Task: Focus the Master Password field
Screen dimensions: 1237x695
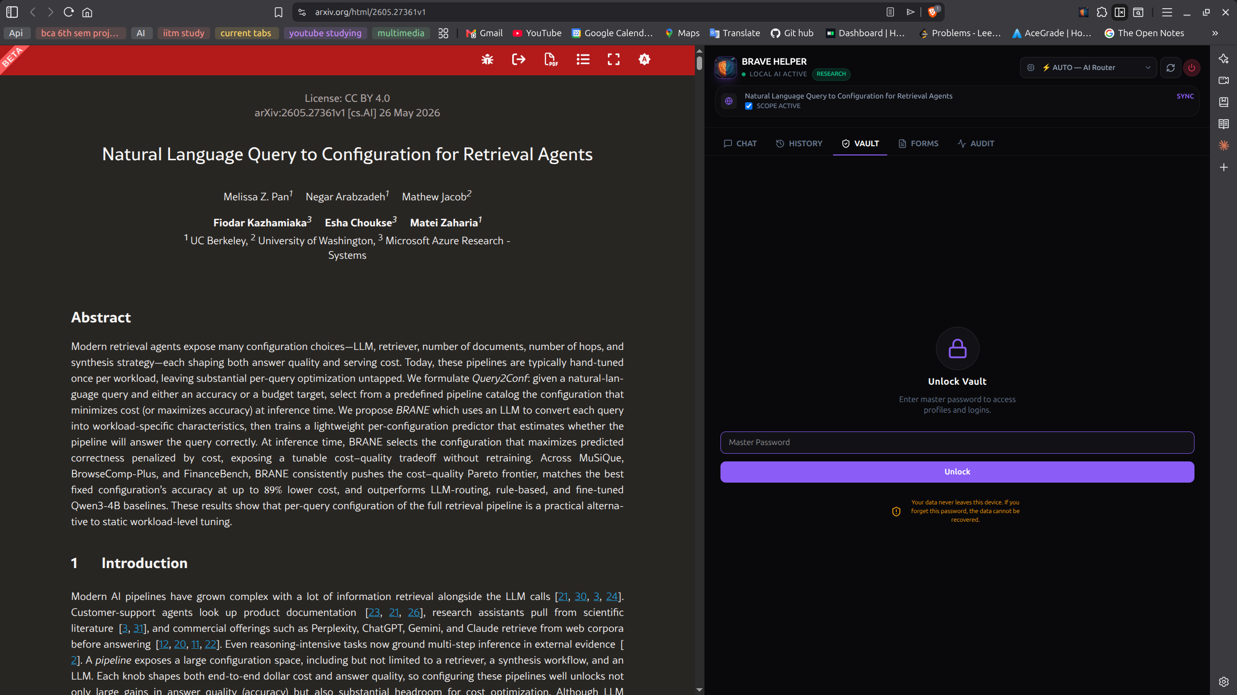Action: pos(957,442)
